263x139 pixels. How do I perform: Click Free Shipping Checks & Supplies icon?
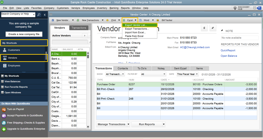4,123
